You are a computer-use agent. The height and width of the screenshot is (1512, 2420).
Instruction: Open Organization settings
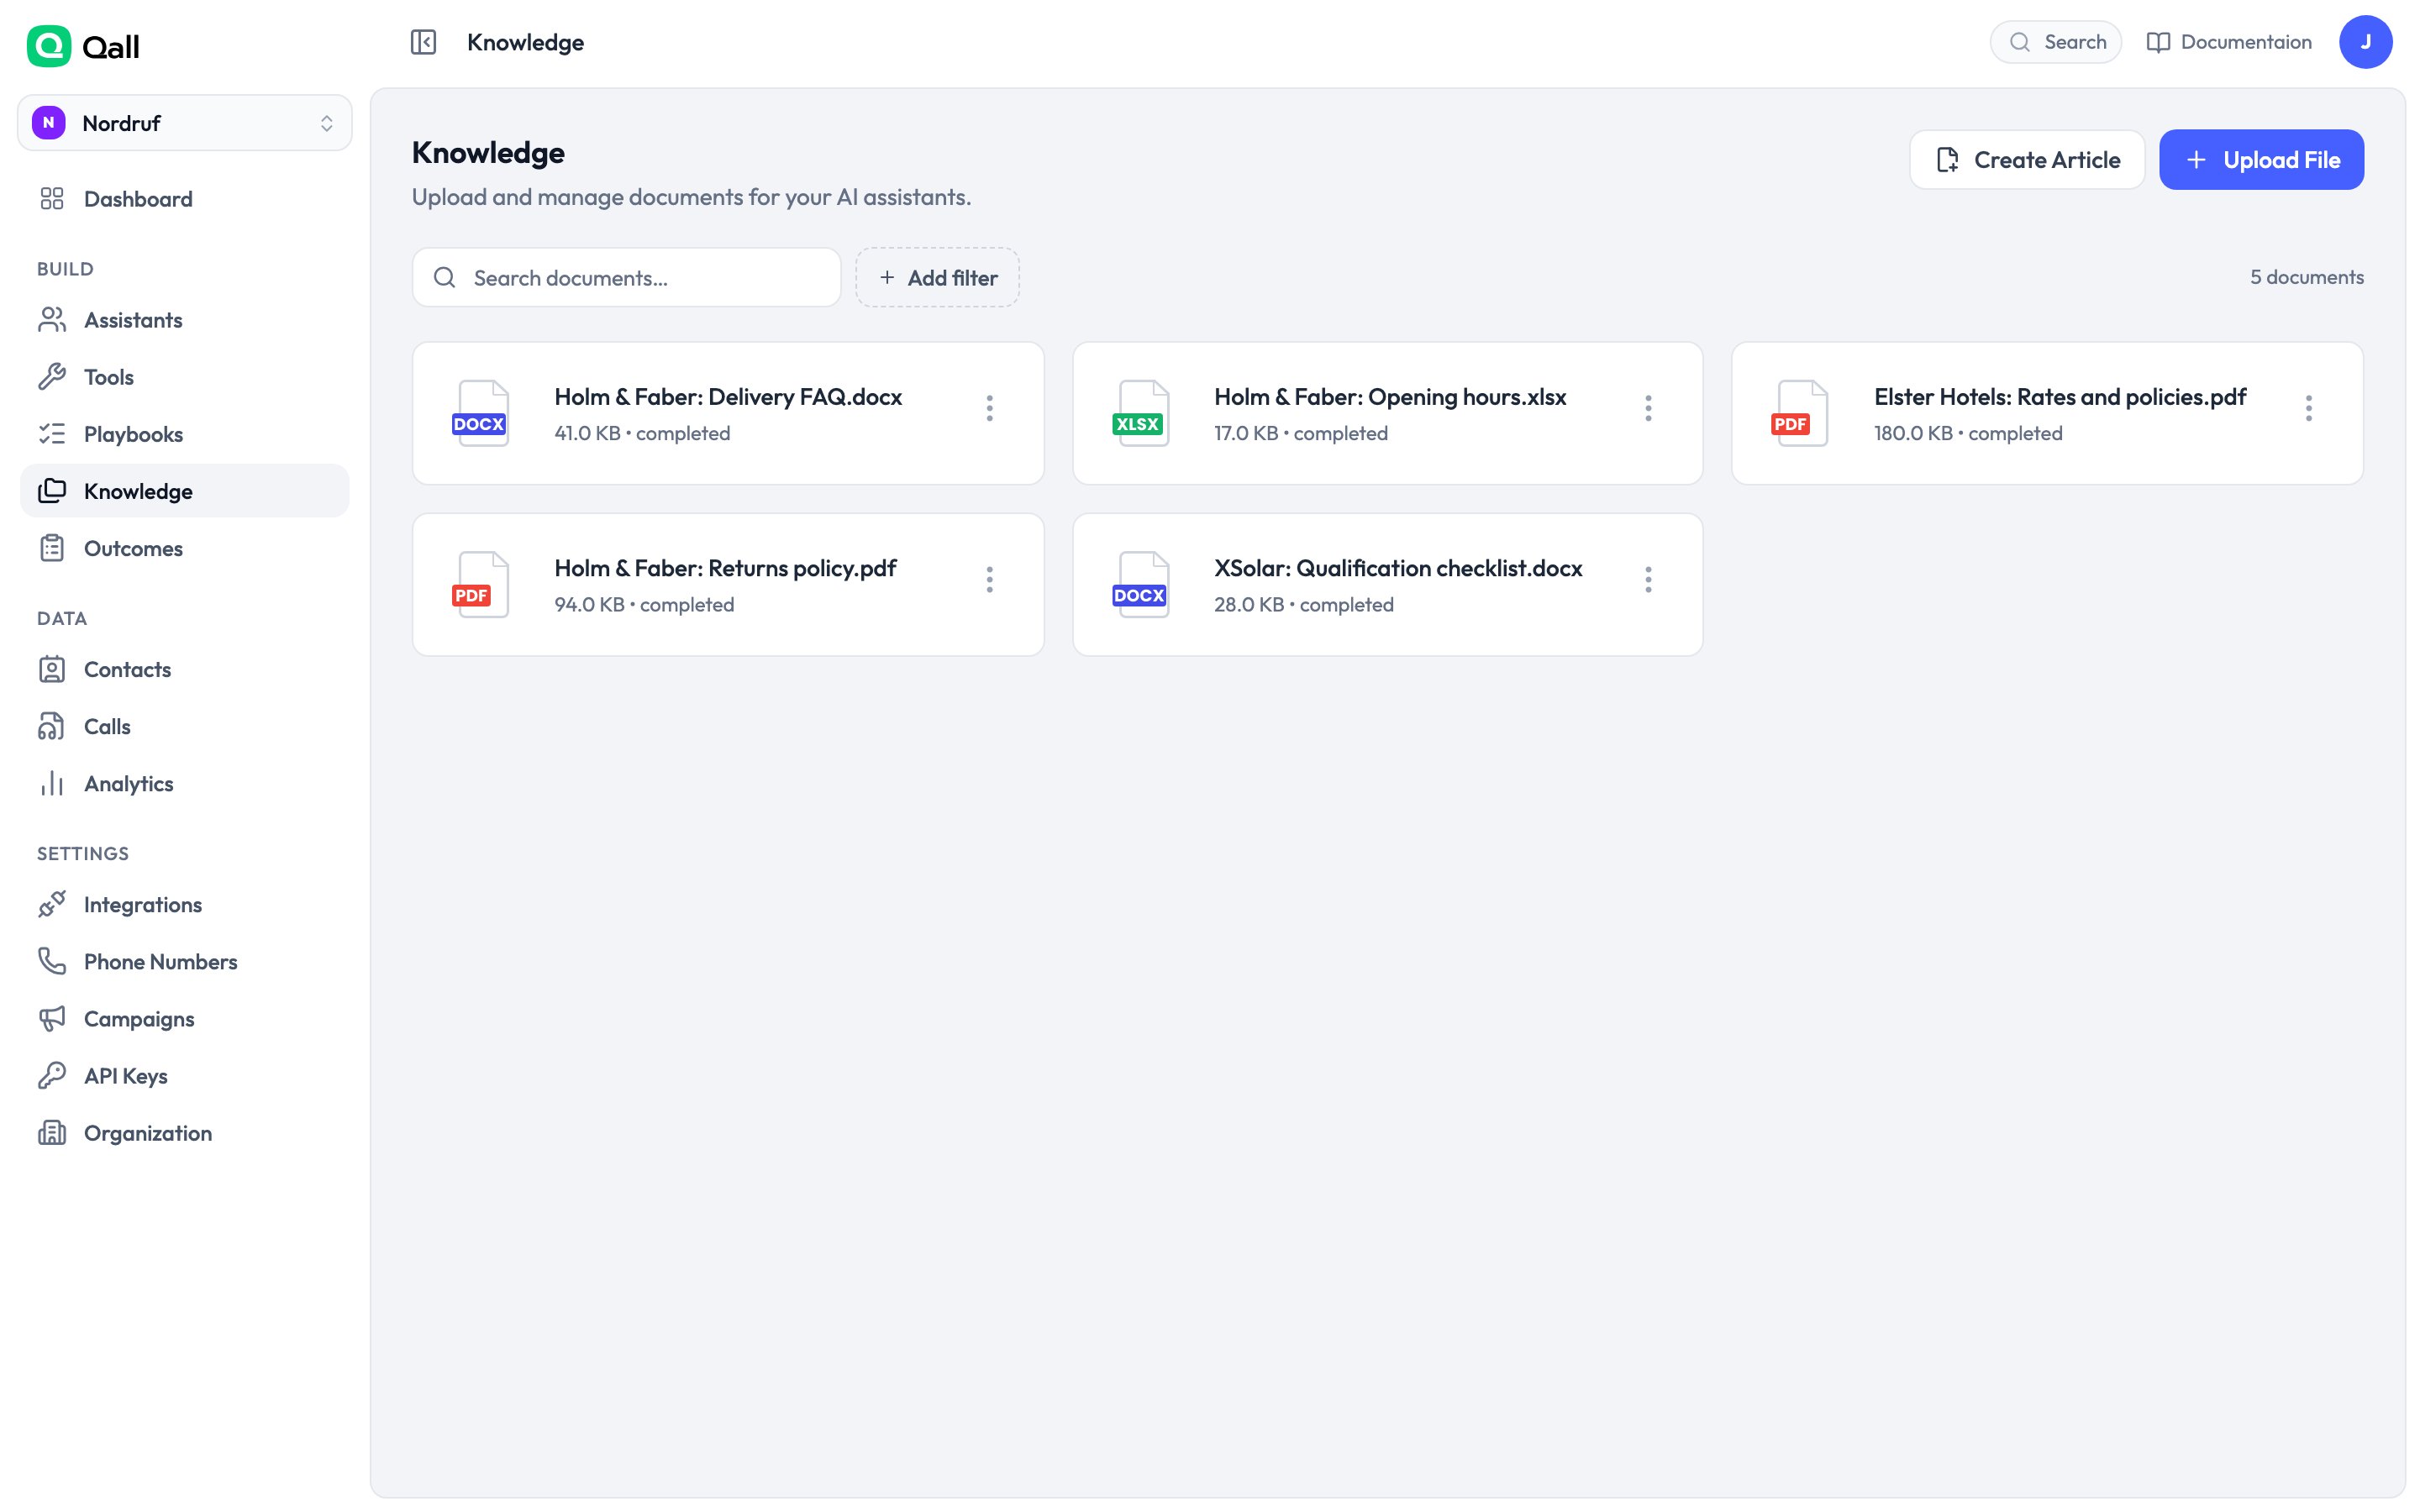coord(185,1133)
